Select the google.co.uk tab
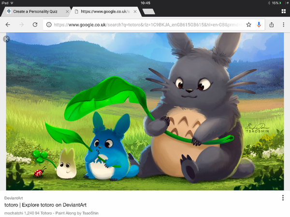Image resolution: width=290 pixels, height=217 pixels. click(x=105, y=12)
